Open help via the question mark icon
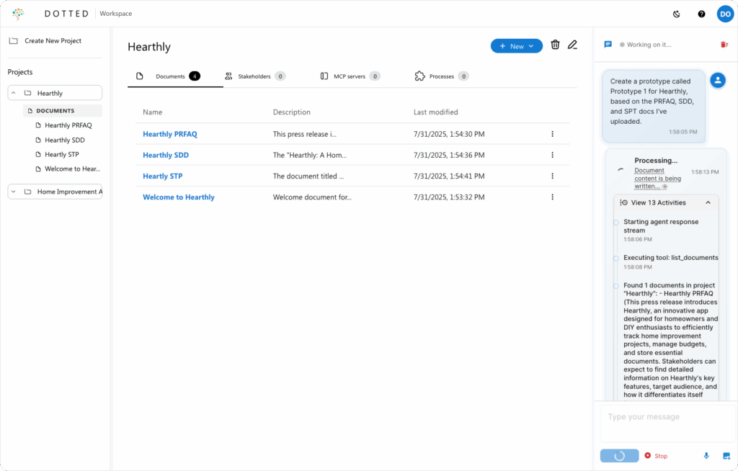 pyautogui.click(x=701, y=14)
